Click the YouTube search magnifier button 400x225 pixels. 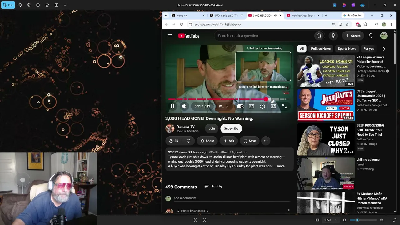[x=319, y=36]
